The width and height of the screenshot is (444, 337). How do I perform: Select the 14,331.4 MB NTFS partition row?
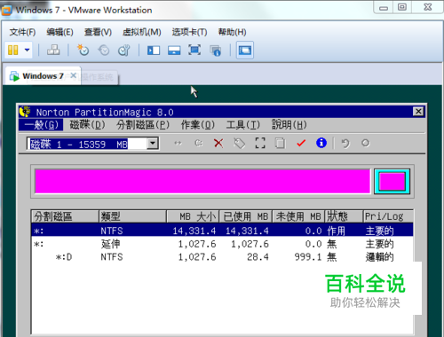point(222,231)
